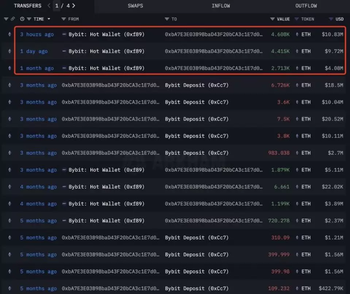Click chain icon on $2.7M row
The height and width of the screenshot is (294, 350).
click(x=9, y=153)
